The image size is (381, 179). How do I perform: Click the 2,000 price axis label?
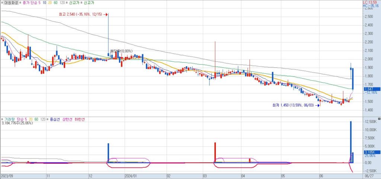click(x=369, y=59)
